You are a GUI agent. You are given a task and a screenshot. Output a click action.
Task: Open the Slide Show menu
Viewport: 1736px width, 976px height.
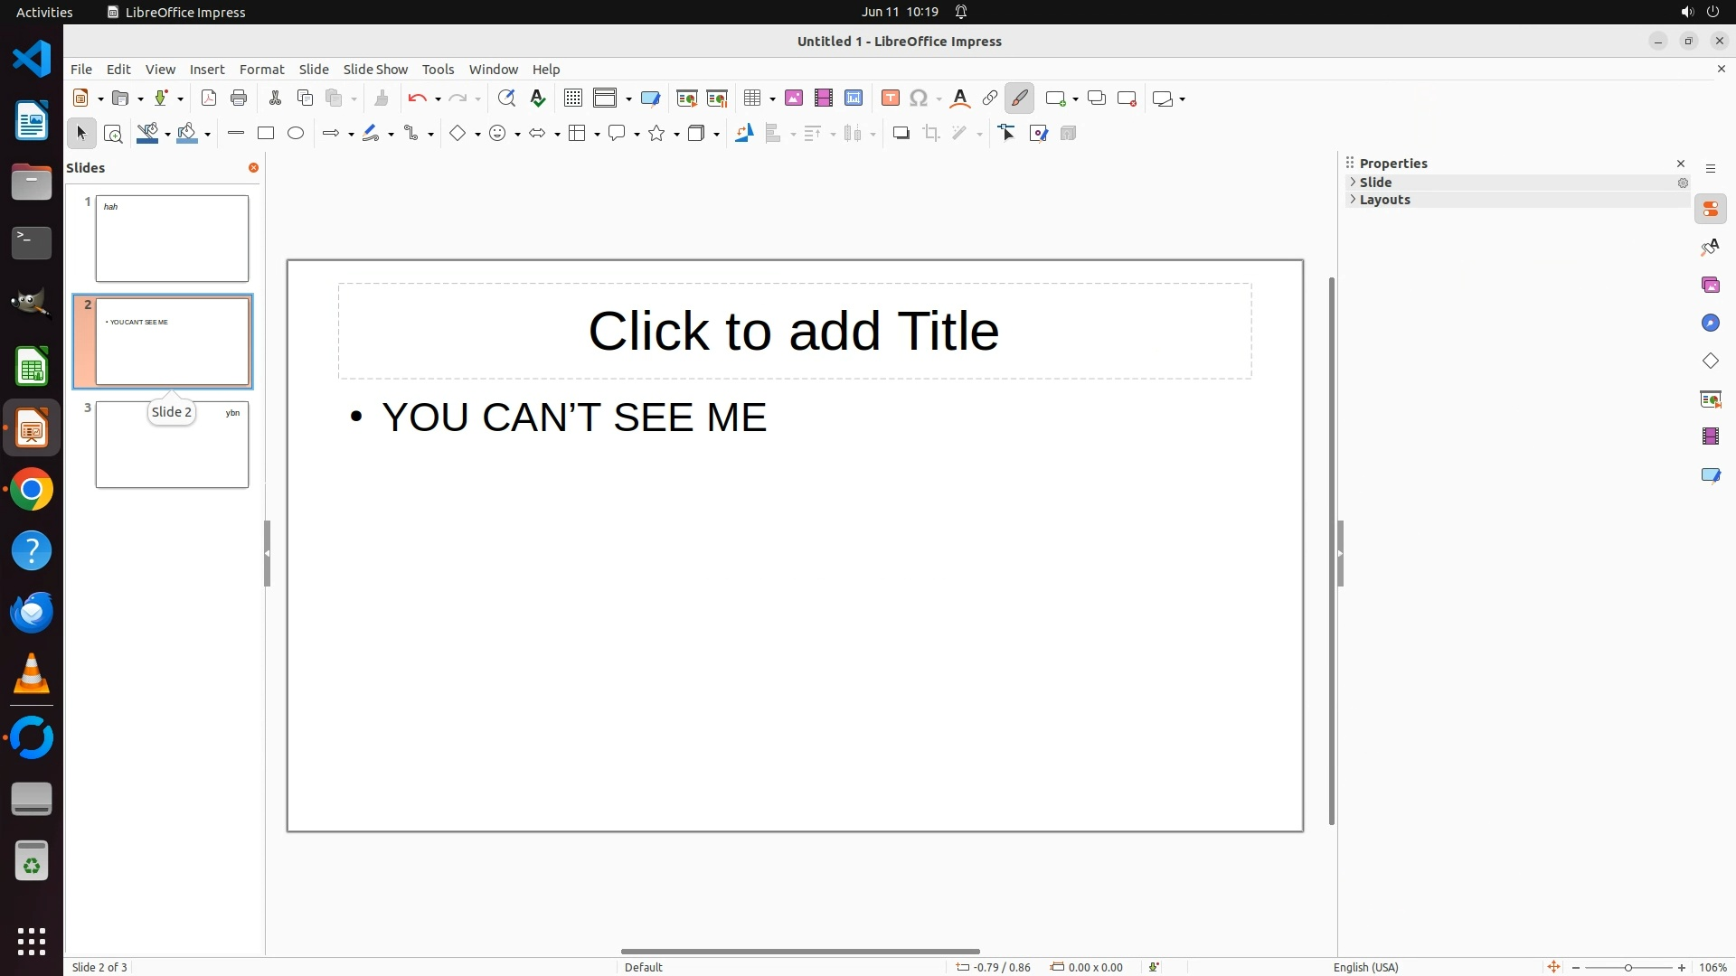click(375, 70)
